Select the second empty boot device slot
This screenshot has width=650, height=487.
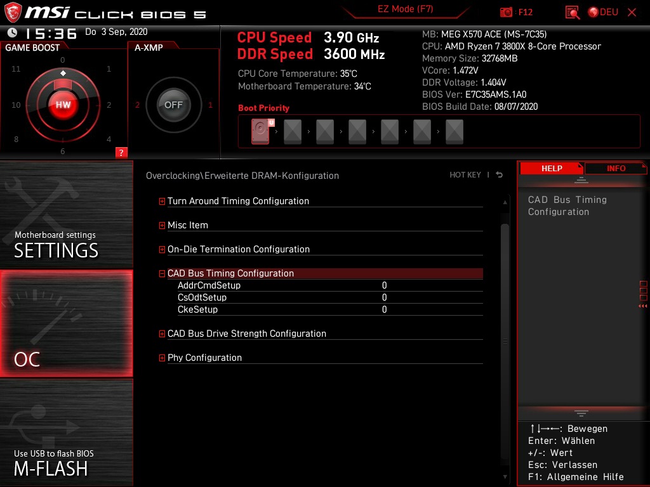tap(293, 132)
